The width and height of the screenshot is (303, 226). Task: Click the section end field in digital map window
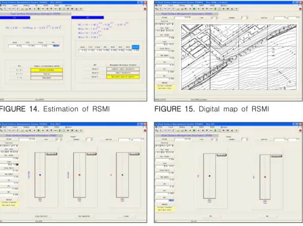[x=294, y=18]
